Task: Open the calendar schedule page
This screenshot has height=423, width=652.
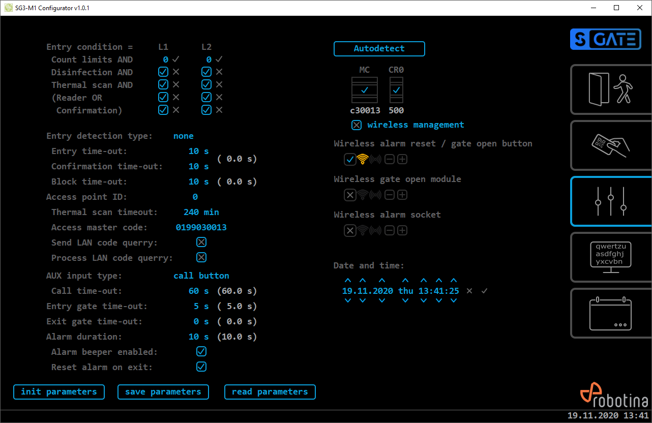Action: pos(610,313)
